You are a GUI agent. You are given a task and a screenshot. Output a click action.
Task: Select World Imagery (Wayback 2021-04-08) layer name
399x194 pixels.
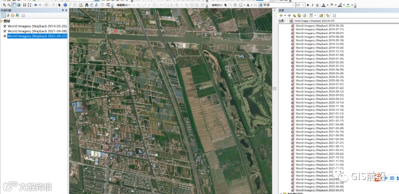pyautogui.click(x=37, y=31)
